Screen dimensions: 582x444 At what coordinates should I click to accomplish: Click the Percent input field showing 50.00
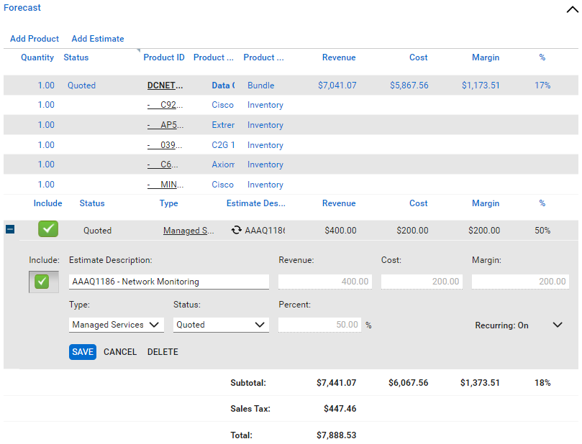point(320,325)
